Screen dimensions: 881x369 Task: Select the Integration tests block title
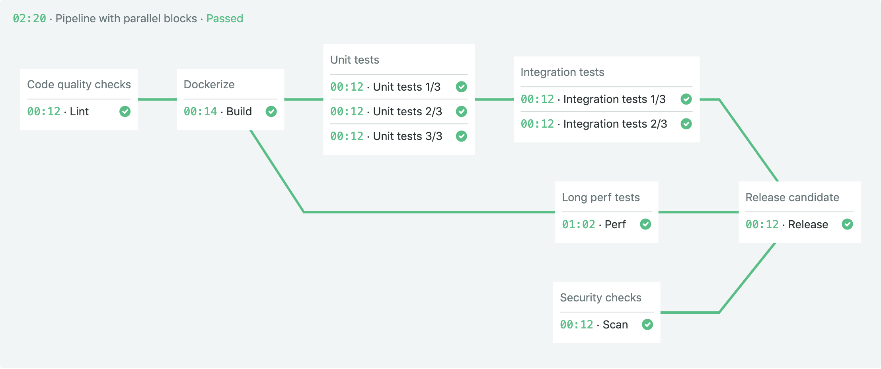[x=562, y=72]
